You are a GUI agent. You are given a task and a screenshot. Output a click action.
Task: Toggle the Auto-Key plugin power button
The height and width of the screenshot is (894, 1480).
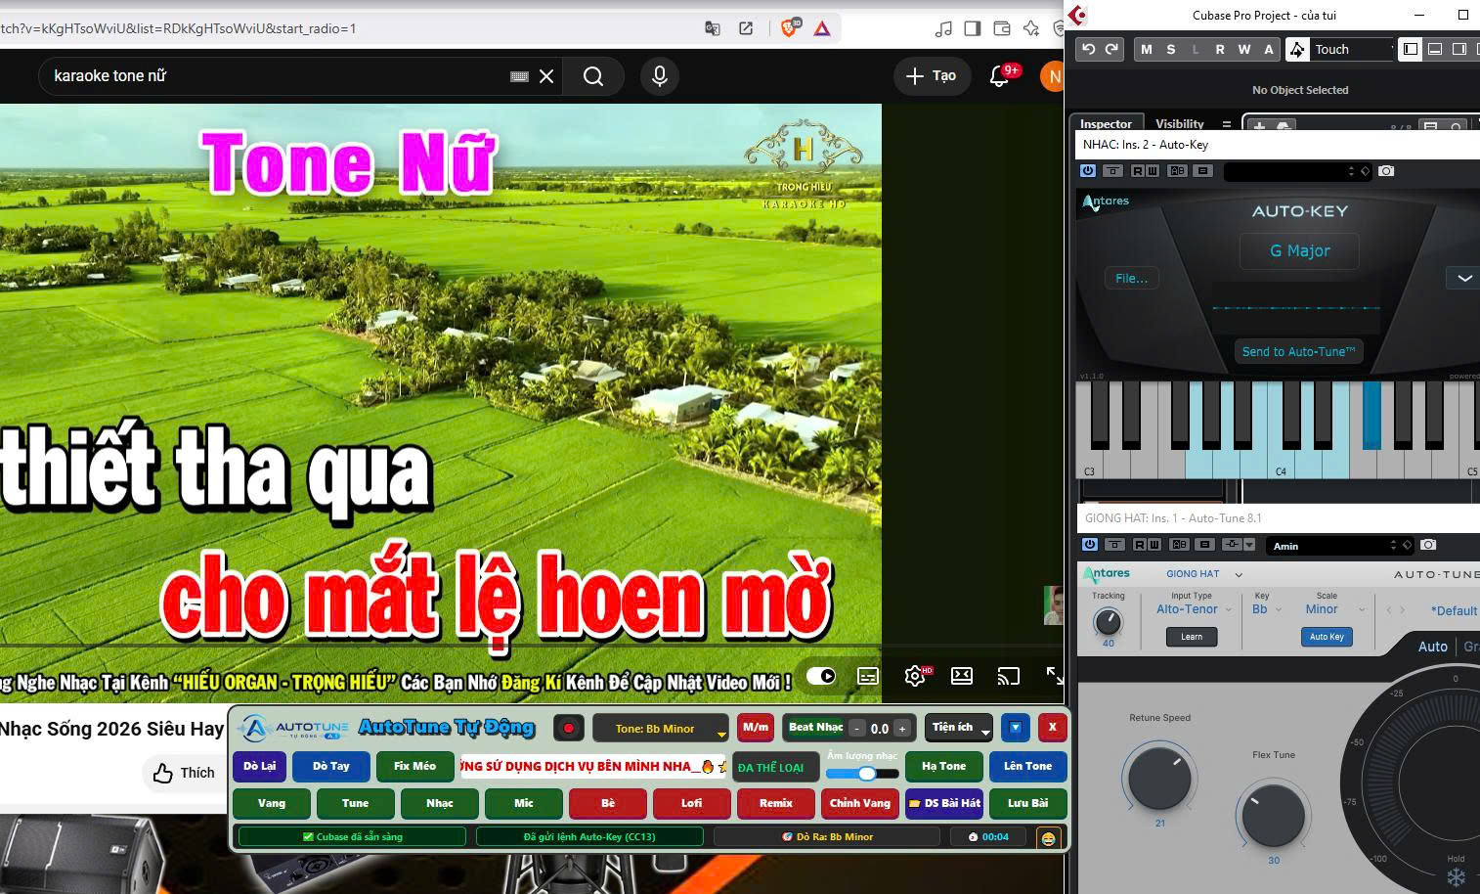tap(1088, 171)
